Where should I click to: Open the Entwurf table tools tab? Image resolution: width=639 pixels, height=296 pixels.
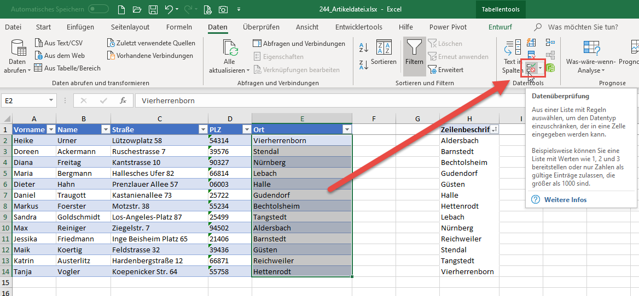500,27
